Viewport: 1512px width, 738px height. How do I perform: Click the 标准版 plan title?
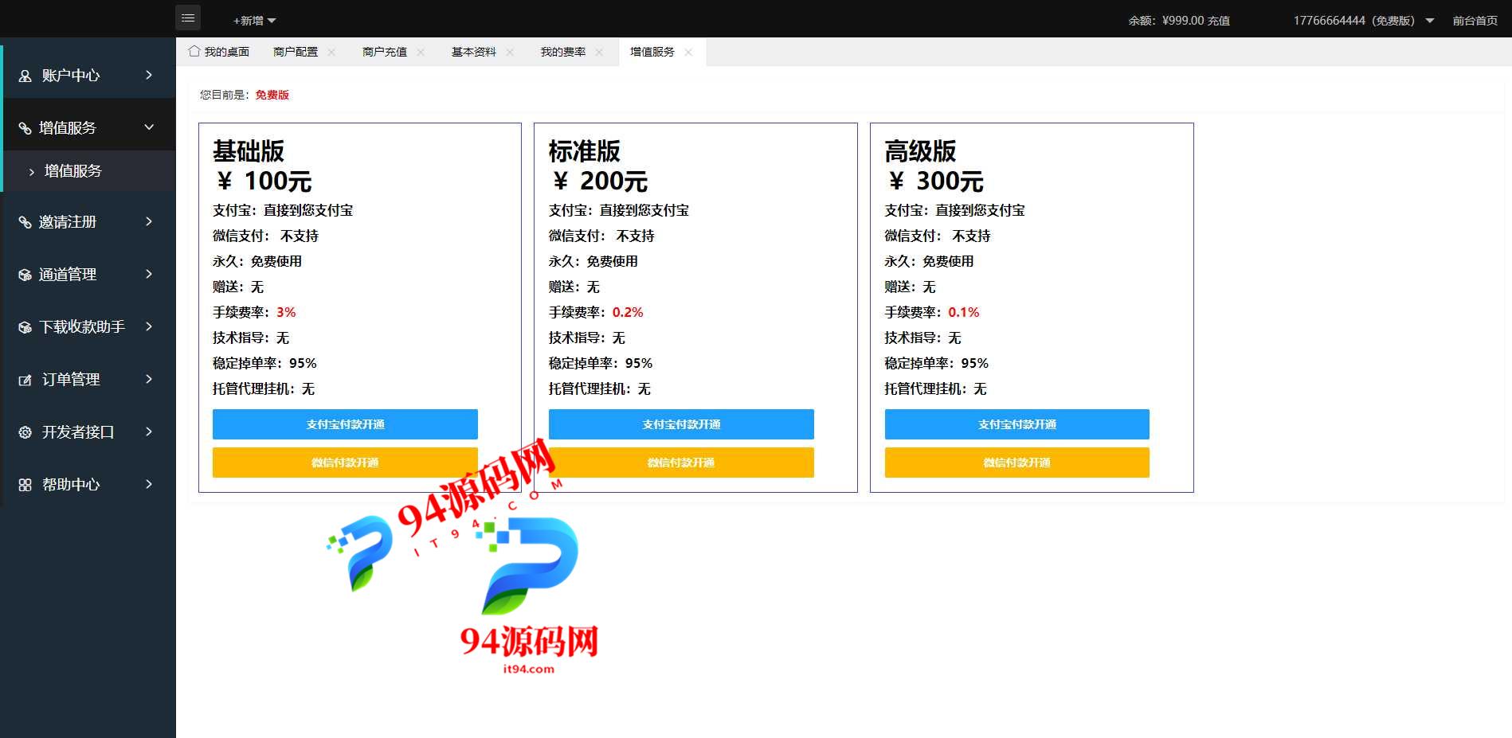(x=585, y=151)
